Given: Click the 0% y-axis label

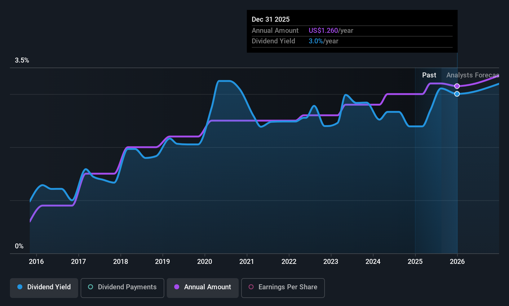Looking at the screenshot, I should [19, 246].
